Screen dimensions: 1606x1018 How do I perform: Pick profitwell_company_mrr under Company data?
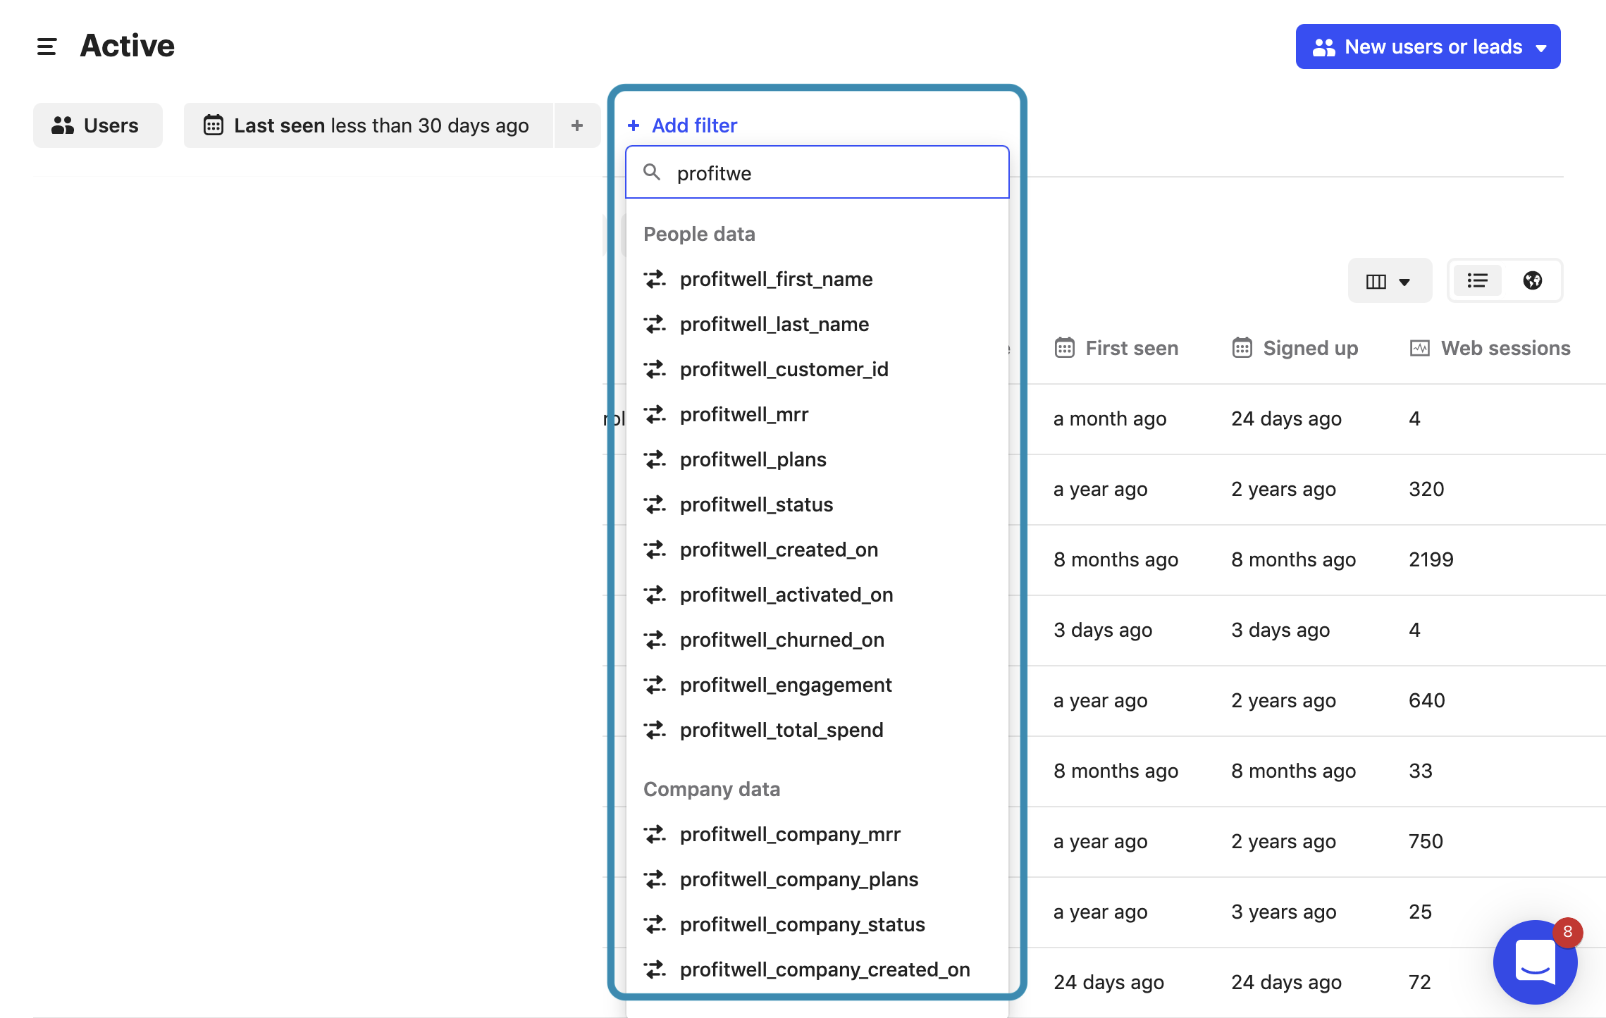[x=817, y=834]
